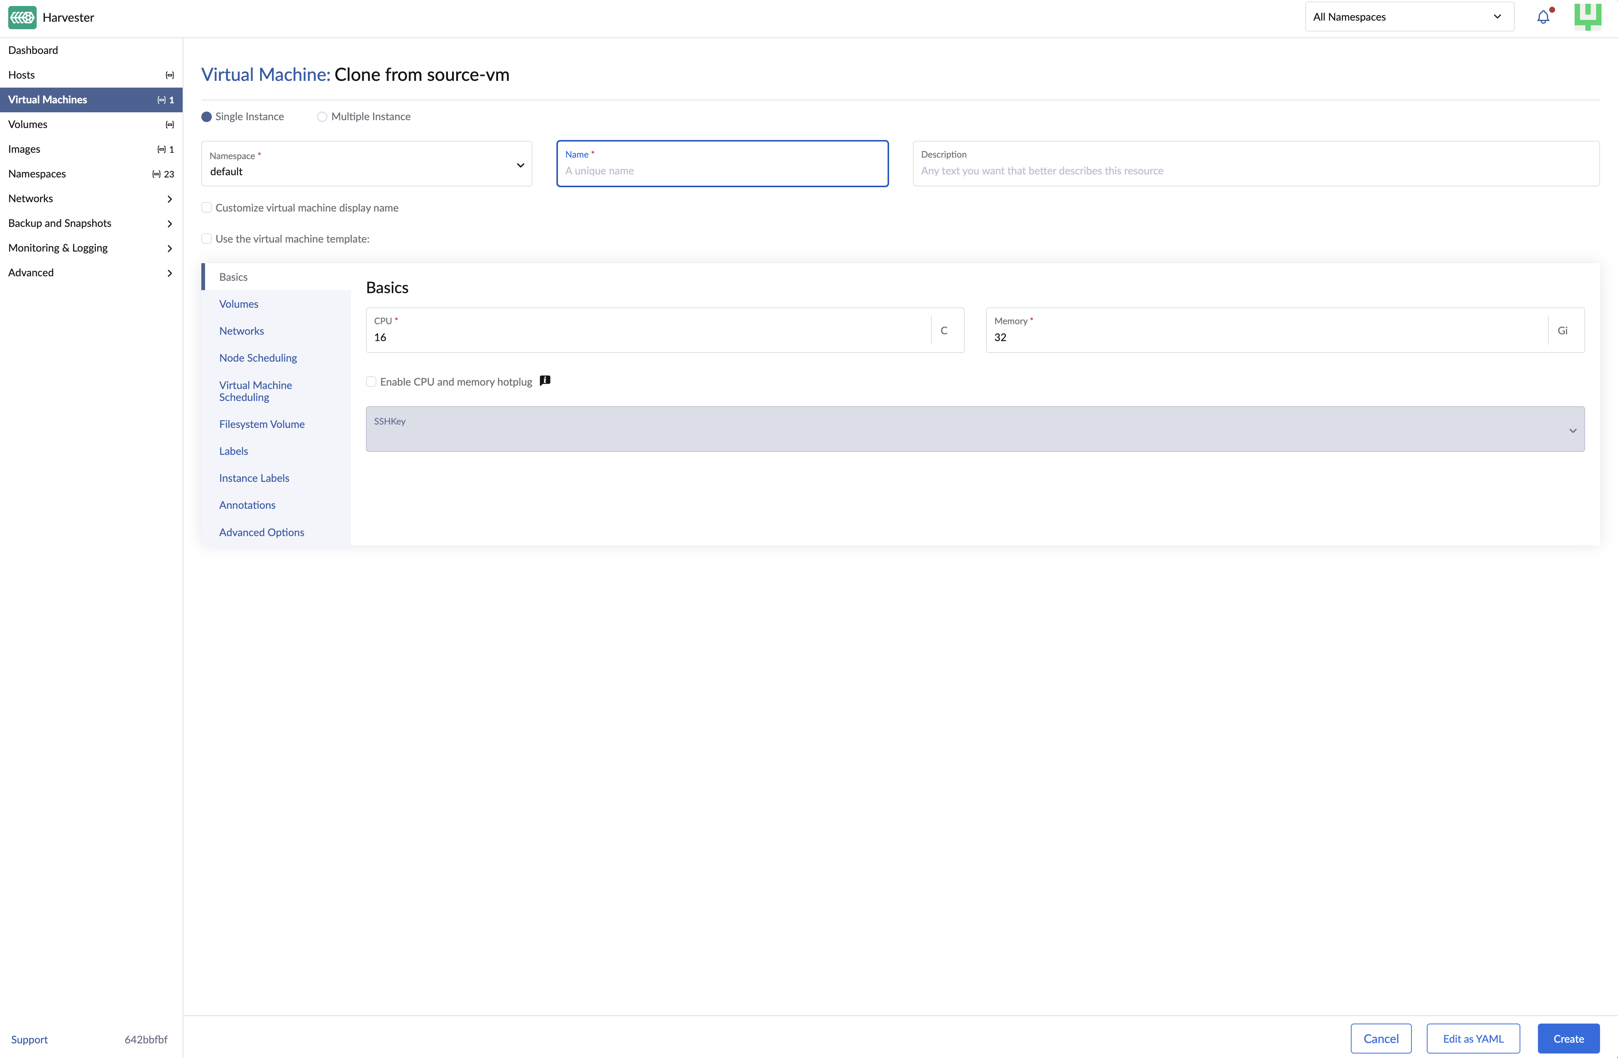1618x1058 pixels.
Task: Open Namespaces page
Action: click(91, 174)
